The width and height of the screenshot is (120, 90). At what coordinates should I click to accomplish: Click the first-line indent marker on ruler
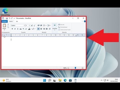coord(11,34)
